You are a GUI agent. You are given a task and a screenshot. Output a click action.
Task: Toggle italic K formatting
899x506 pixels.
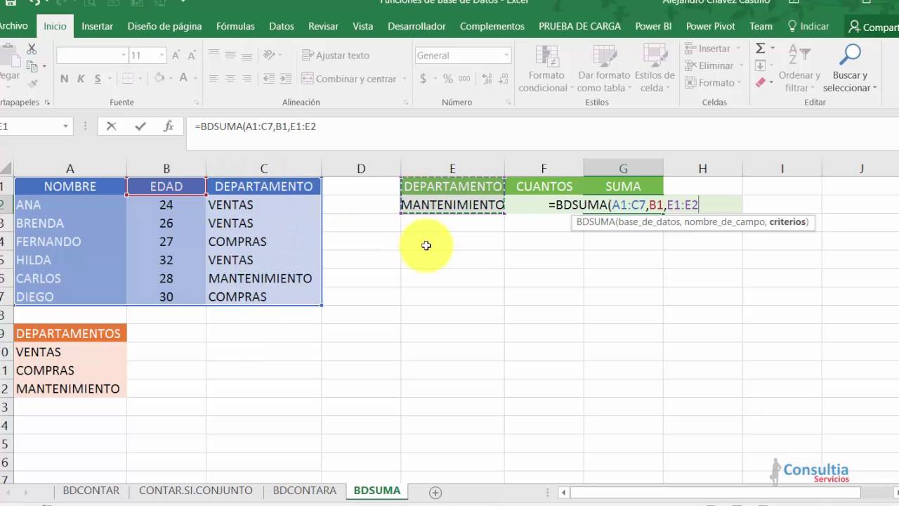point(81,79)
